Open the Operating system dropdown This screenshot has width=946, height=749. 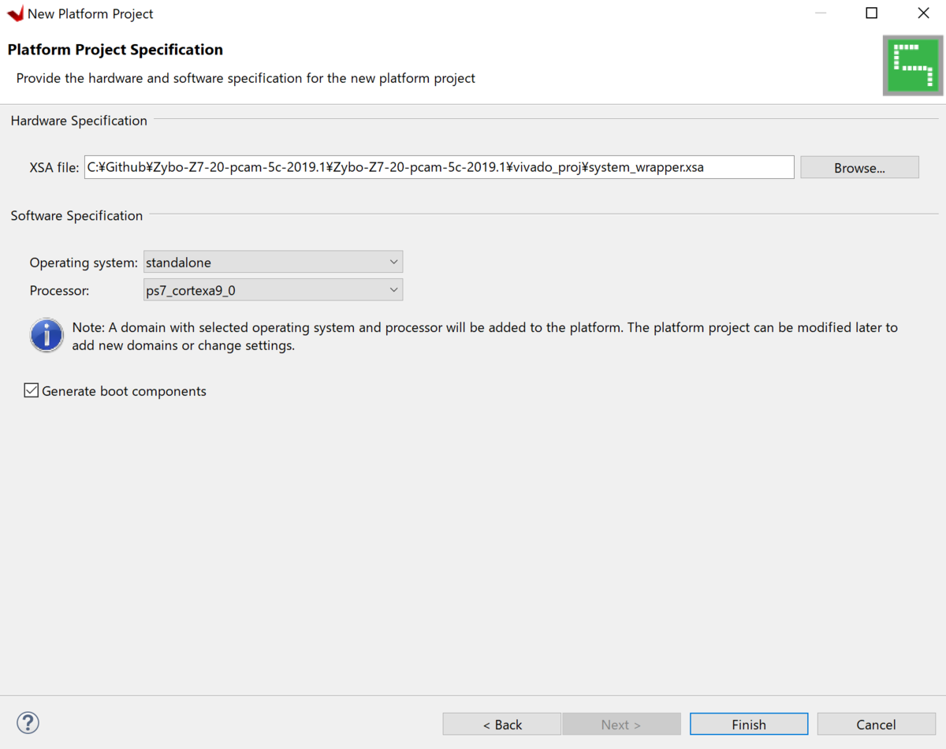273,262
